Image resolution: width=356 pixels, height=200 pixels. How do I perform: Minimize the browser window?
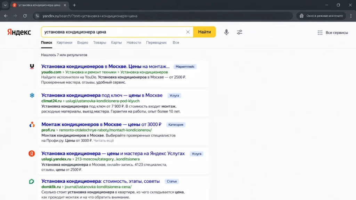[326, 5]
